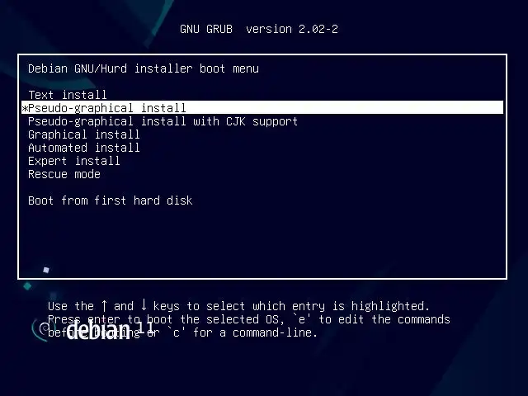The width and height of the screenshot is (528, 396).
Task: Click the 'Press enter to boot the selected OS' line
Action: (249, 319)
